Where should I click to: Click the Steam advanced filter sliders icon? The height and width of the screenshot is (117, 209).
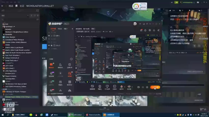[x=37, y=20]
